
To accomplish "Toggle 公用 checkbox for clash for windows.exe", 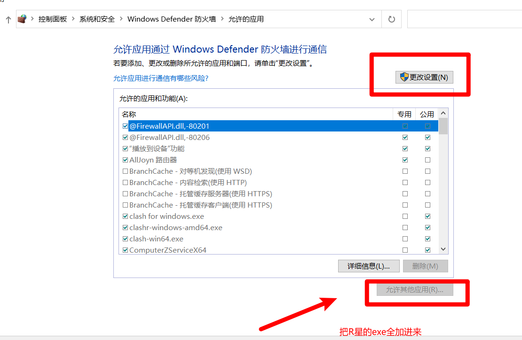I will (x=428, y=216).
